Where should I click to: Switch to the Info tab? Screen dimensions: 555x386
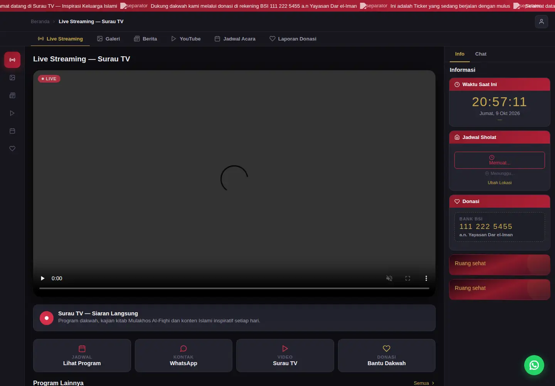tap(460, 54)
